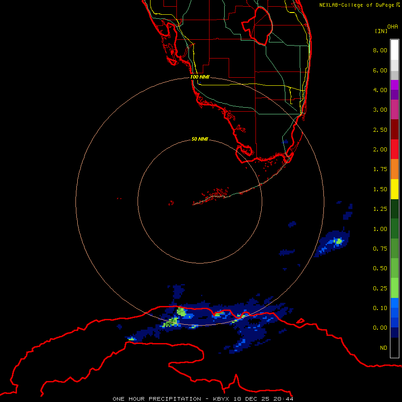Pick the dark red swatch near 2.50
The image size is (402, 402).
394,130
